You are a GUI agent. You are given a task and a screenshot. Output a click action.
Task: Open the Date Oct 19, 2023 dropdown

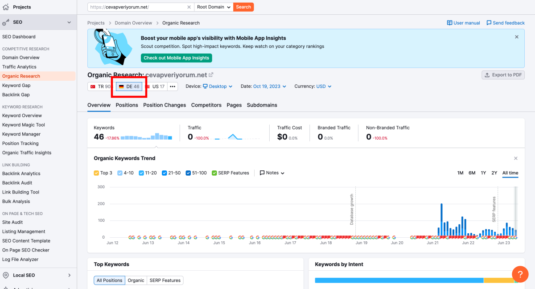click(x=269, y=87)
